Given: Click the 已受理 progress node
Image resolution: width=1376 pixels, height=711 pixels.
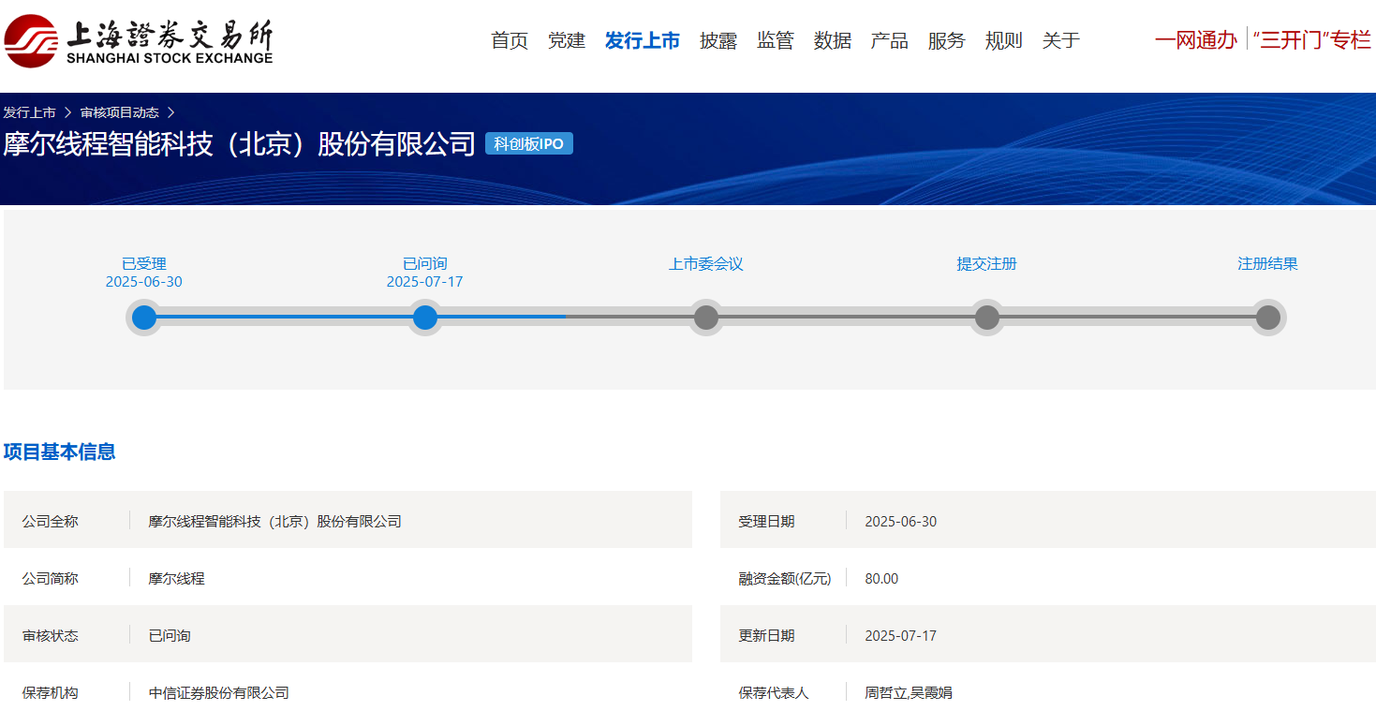Looking at the screenshot, I should (x=144, y=318).
